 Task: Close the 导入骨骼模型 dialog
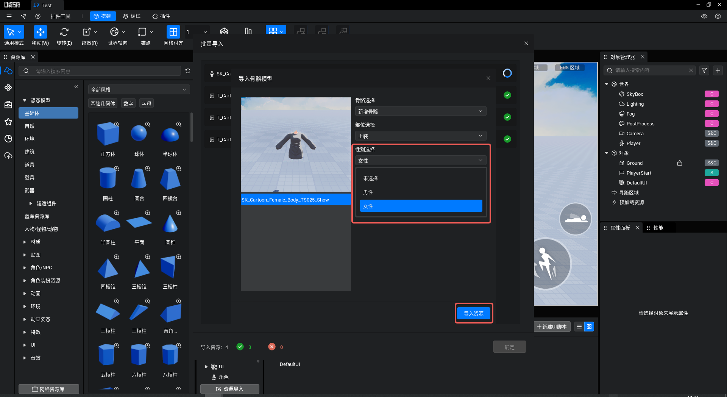(x=488, y=78)
